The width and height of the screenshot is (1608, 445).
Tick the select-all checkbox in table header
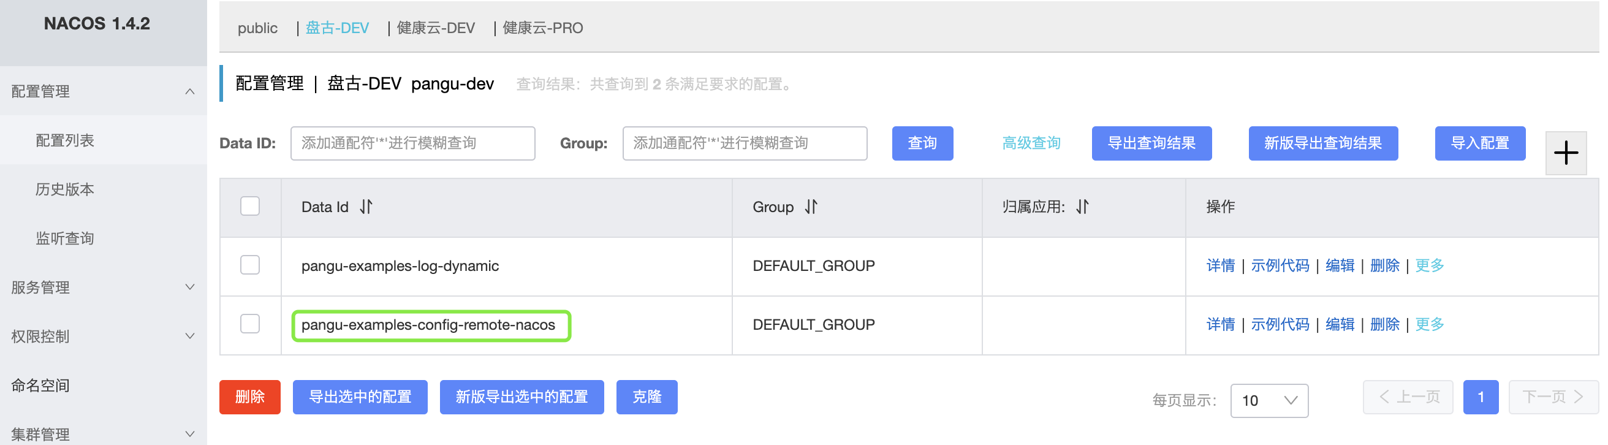tap(250, 206)
